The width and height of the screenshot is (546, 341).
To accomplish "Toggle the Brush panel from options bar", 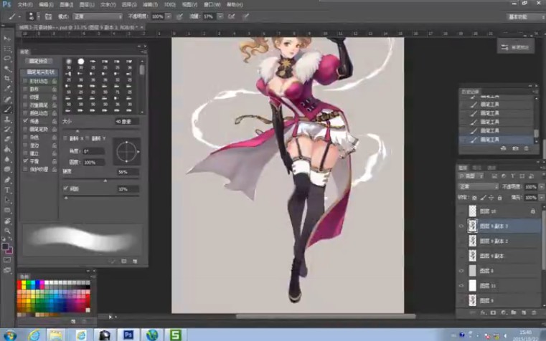I will [x=48, y=16].
